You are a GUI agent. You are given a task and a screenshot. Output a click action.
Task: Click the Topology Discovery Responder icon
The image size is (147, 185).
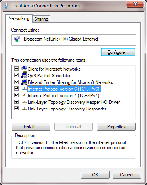coord(24,109)
